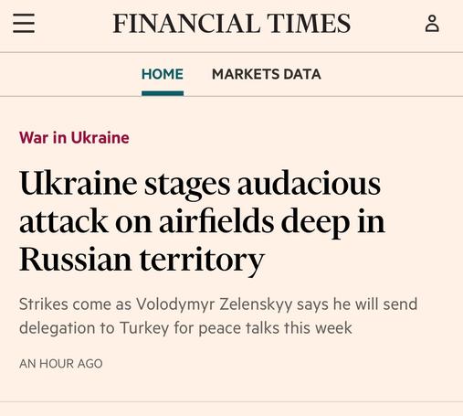Click "Russian territory" in the headline
The height and width of the screenshot is (416, 463).
point(142,260)
